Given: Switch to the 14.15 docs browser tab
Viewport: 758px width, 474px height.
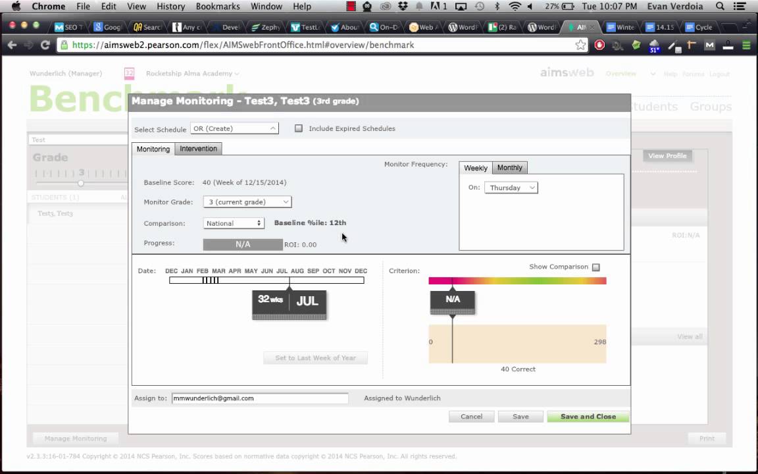Looking at the screenshot, I should (661, 27).
